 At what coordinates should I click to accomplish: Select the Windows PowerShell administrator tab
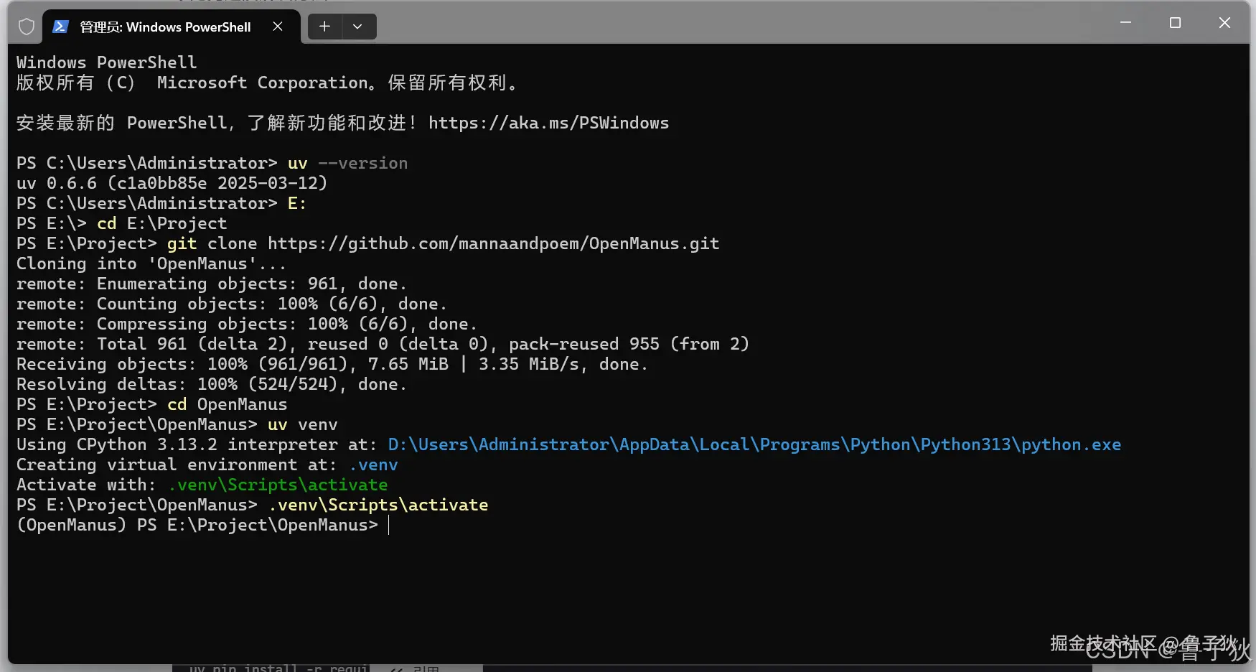[x=171, y=27]
